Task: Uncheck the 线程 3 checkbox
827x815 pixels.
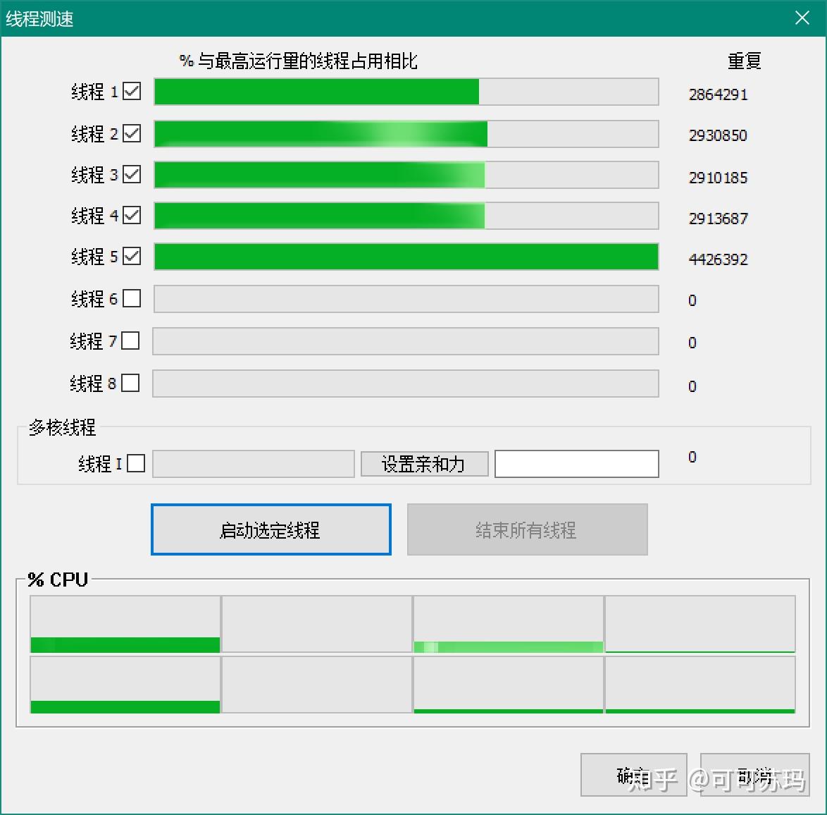Action: click(131, 174)
